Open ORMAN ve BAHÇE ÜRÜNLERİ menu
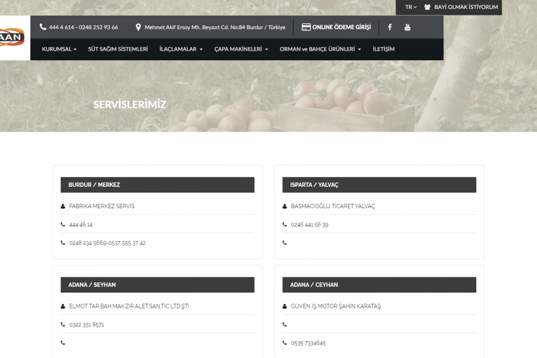Viewport: 537px width, 358px height. pos(320,49)
